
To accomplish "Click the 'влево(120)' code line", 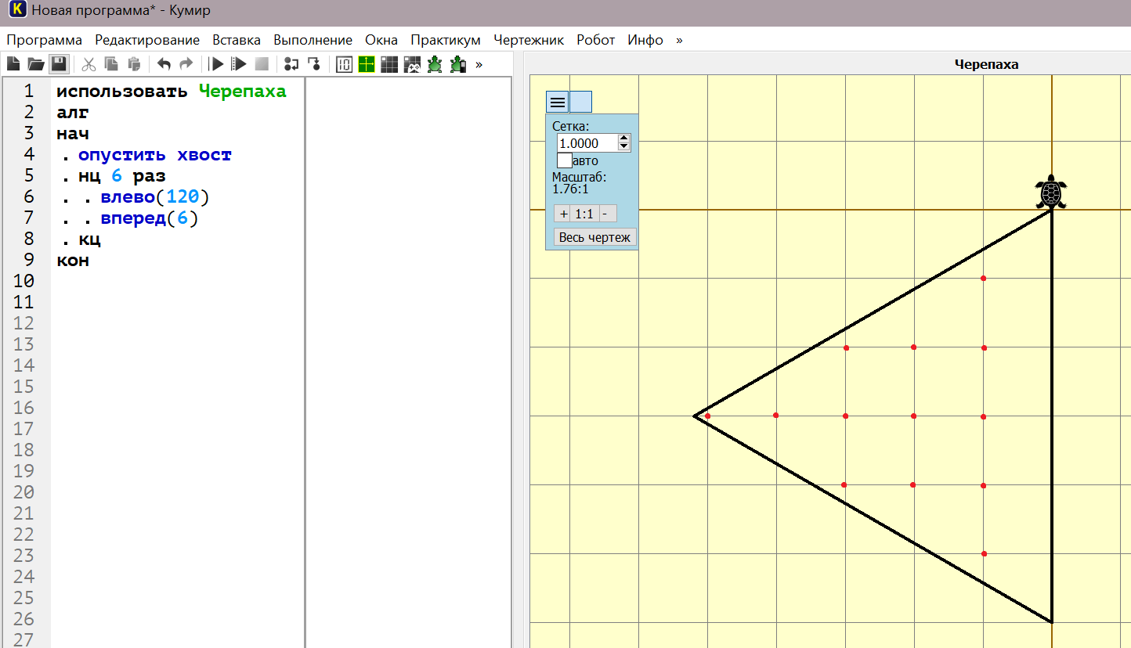I will click(155, 196).
